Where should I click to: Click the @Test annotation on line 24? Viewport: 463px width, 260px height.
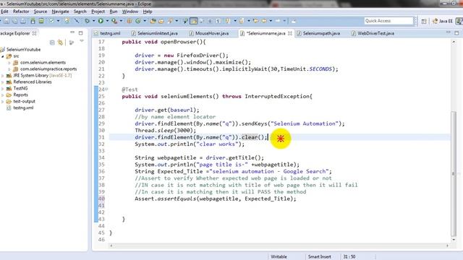pos(129,90)
